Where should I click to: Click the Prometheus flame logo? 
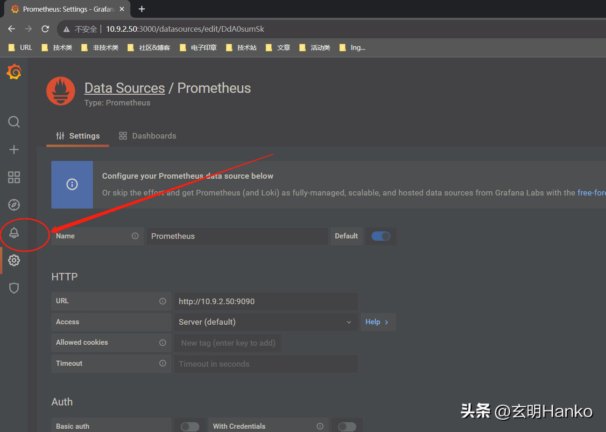[61, 91]
